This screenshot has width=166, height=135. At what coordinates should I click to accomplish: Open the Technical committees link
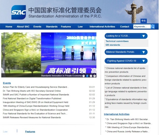tap(117, 41)
